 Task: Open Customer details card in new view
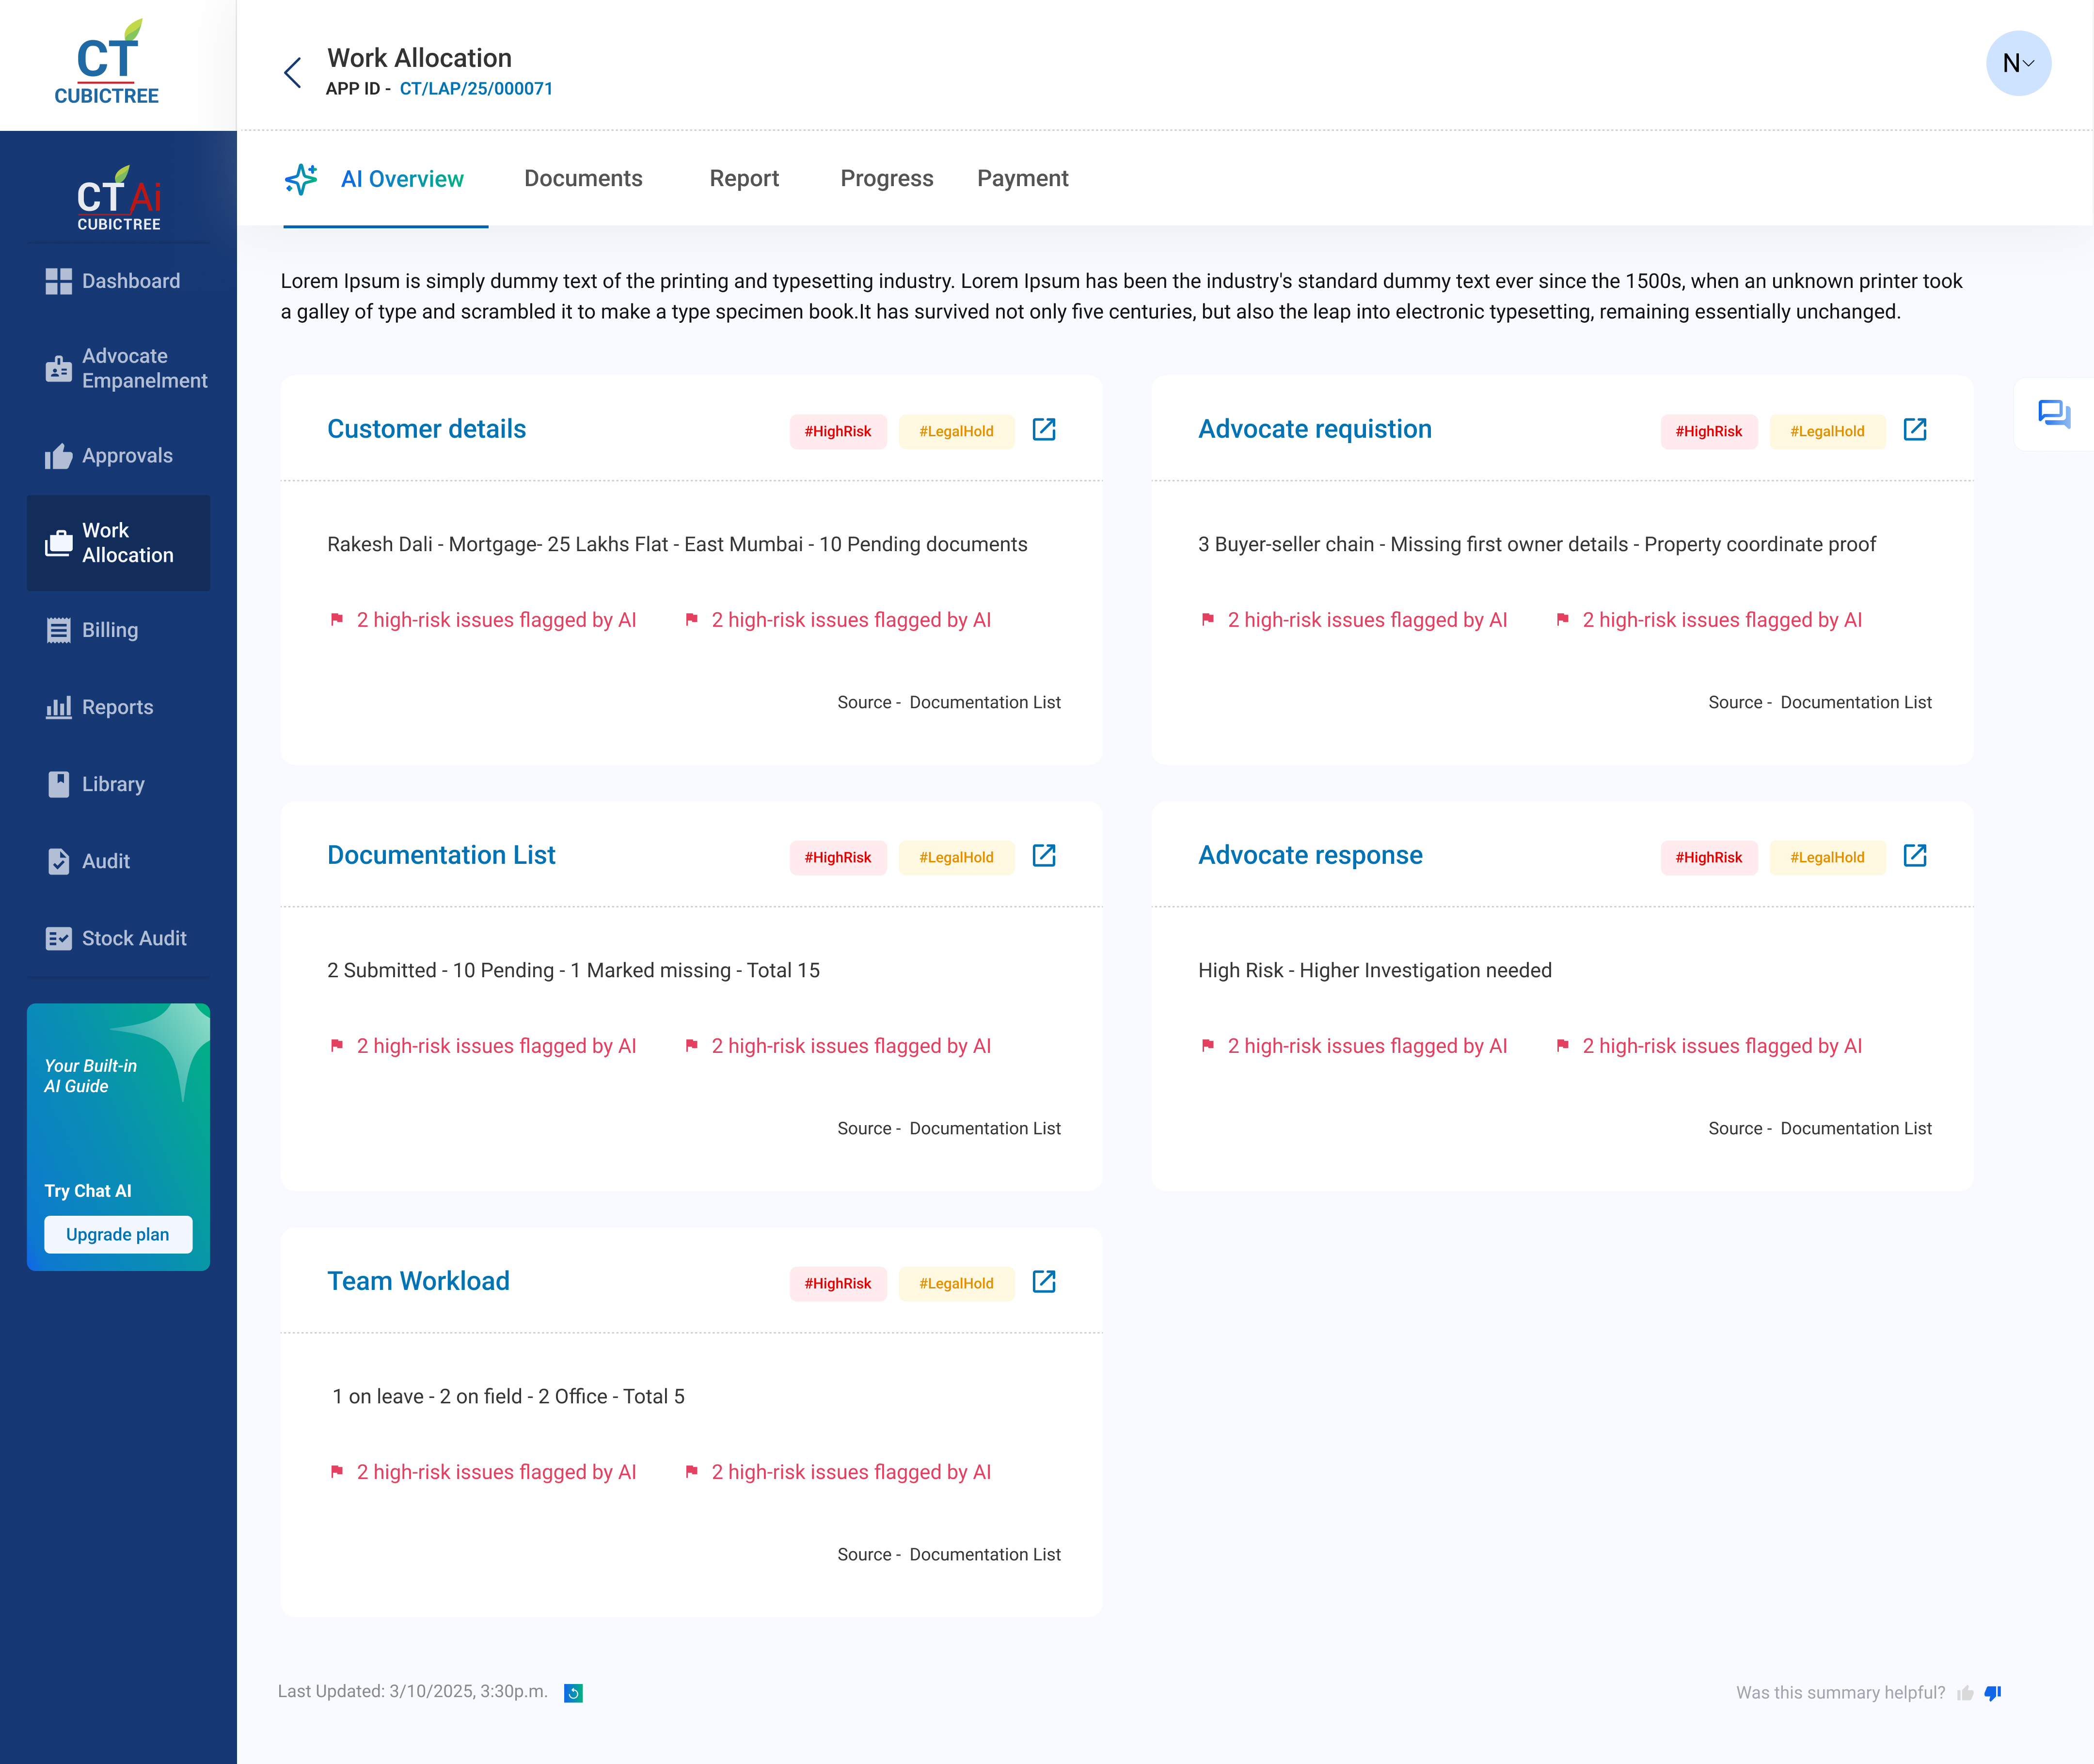pyautogui.click(x=1043, y=429)
